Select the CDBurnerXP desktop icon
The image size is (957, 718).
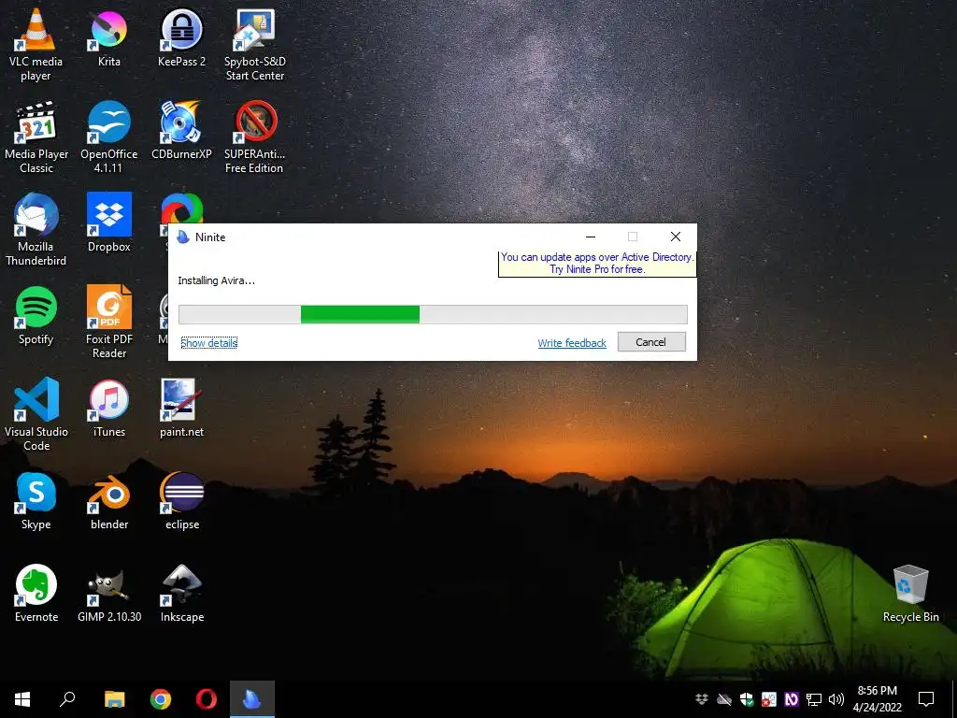(x=181, y=131)
